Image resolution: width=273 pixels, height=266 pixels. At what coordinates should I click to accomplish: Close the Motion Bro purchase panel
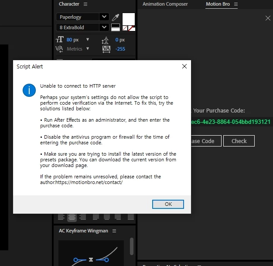268,18
